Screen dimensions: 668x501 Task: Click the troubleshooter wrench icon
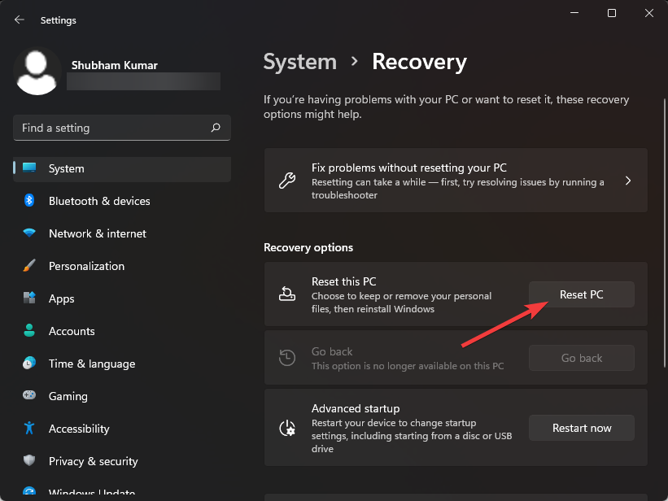[x=287, y=181]
